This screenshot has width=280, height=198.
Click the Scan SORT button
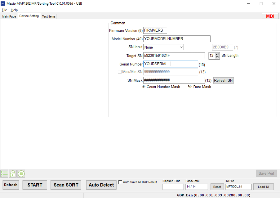pos(66,185)
